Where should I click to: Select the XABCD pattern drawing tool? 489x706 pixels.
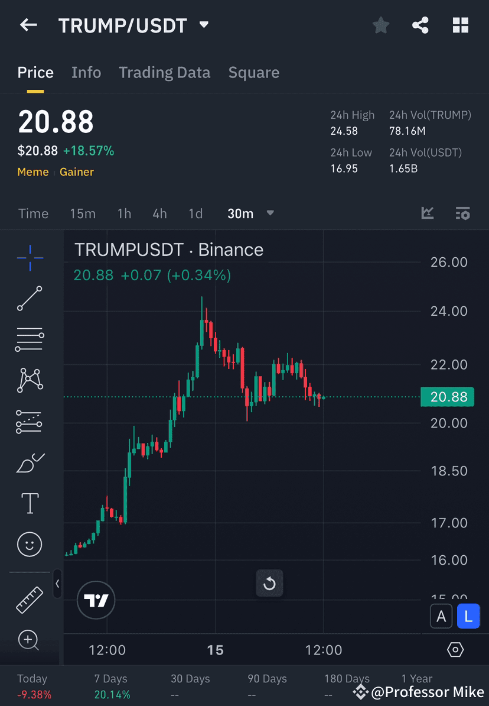coord(30,380)
